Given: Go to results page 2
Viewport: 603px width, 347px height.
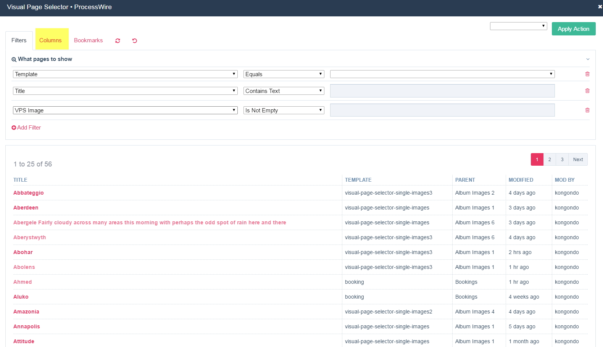Looking at the screenshot, I should tap(550, 160).
